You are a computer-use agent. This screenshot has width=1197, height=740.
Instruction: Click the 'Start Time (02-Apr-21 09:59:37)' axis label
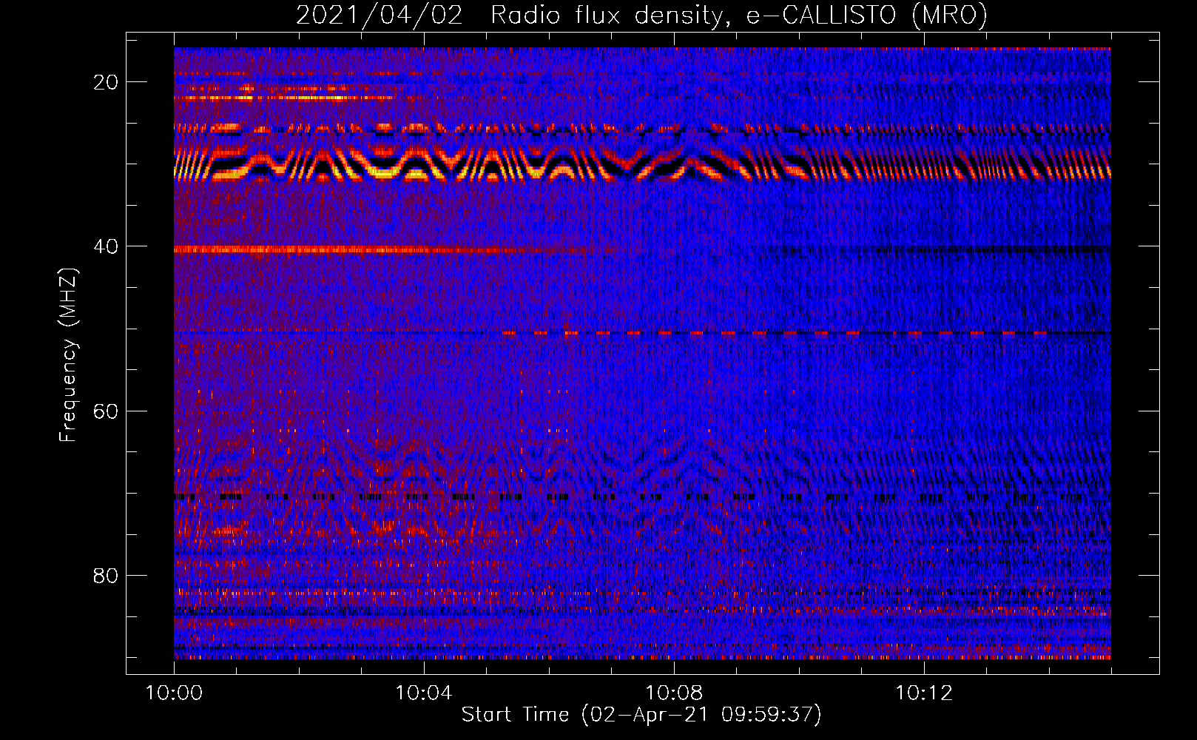pos(641,715)
